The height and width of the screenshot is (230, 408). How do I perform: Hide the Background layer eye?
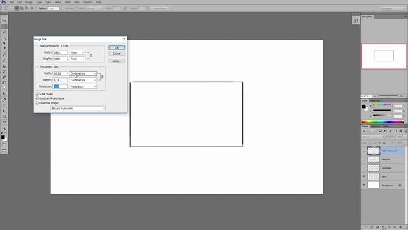point(364,185)
